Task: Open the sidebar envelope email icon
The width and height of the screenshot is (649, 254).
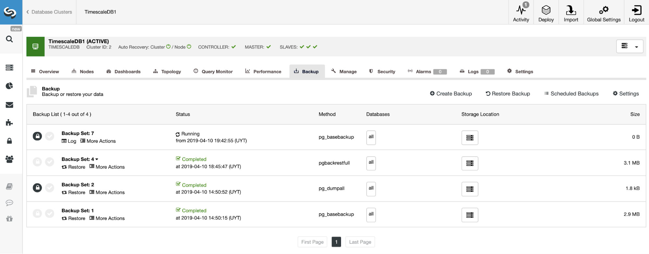Action: tap(9, 105)
